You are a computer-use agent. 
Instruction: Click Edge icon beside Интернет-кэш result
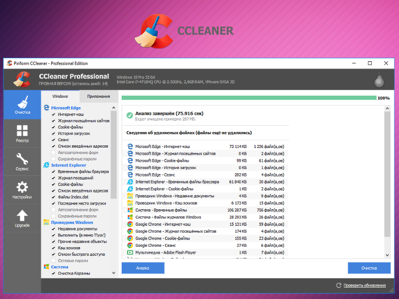130,147
